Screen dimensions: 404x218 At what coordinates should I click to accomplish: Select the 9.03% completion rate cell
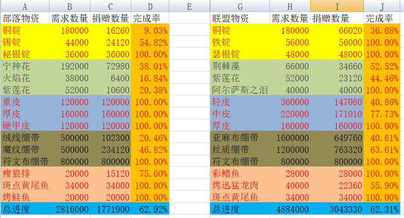tap(150, 30)
